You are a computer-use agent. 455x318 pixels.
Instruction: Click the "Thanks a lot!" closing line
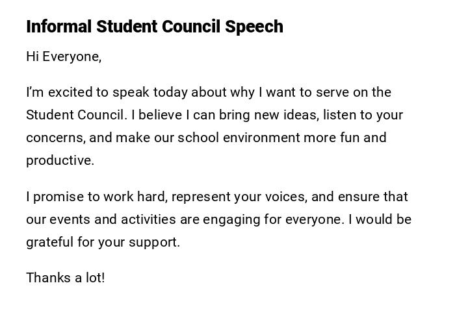(x=65, y=278)
